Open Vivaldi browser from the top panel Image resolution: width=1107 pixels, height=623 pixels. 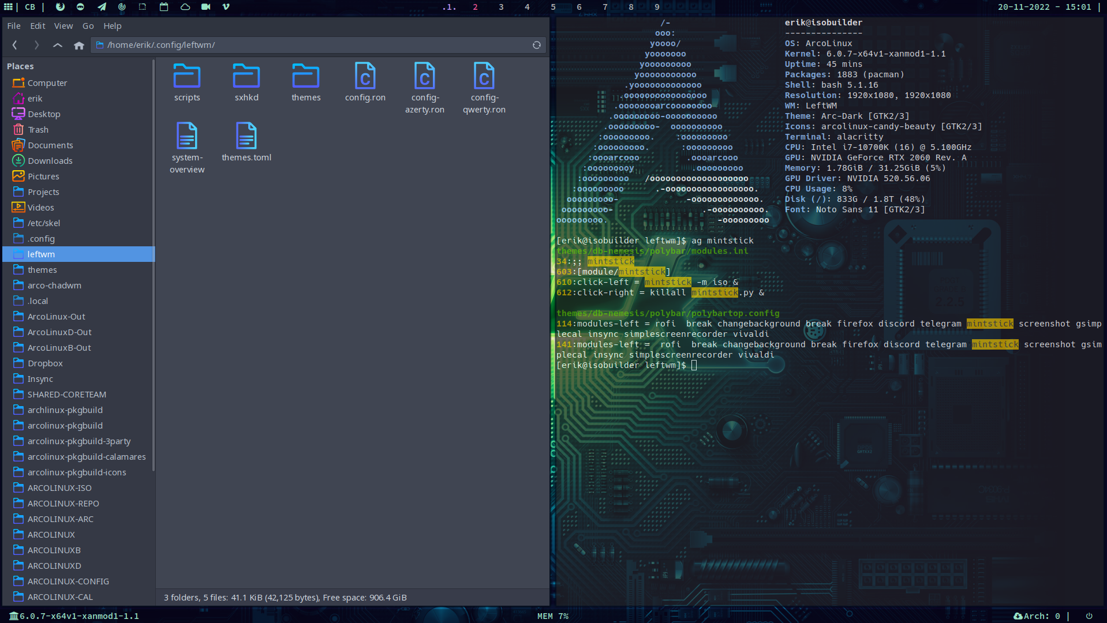(x=226, y=7)
